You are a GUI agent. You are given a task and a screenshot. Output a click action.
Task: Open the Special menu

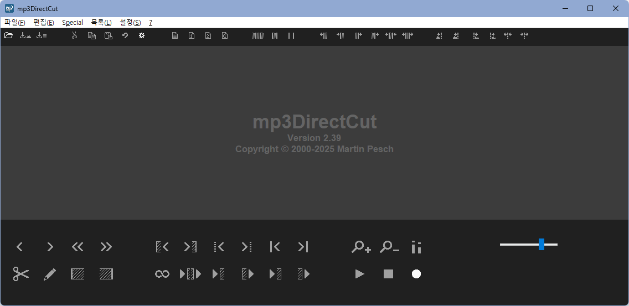click(72, 23)
